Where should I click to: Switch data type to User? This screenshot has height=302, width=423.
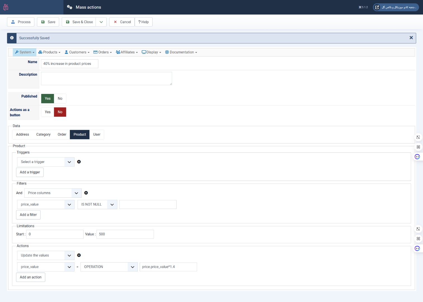click(97, 135)
